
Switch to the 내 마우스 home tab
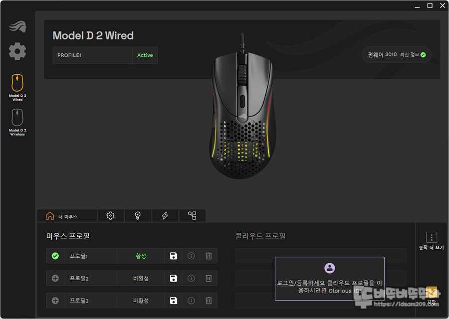tap(67, 216)
